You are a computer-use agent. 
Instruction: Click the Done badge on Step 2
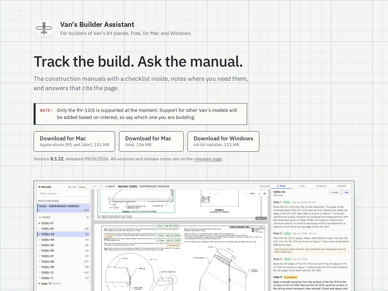[x=287, y=233]
